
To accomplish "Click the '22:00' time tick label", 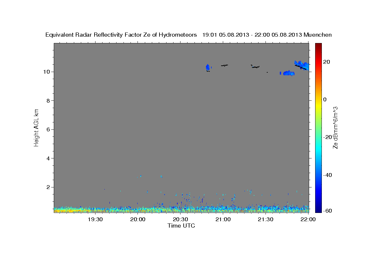I will coord(308,219).
